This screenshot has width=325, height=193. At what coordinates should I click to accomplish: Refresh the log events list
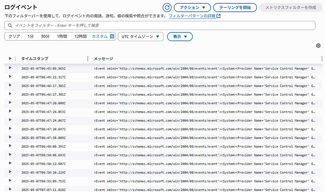(167, 8)
